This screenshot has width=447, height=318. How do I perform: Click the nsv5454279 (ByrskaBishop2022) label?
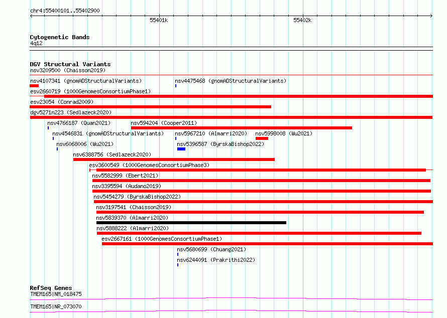tap(137, 197)
